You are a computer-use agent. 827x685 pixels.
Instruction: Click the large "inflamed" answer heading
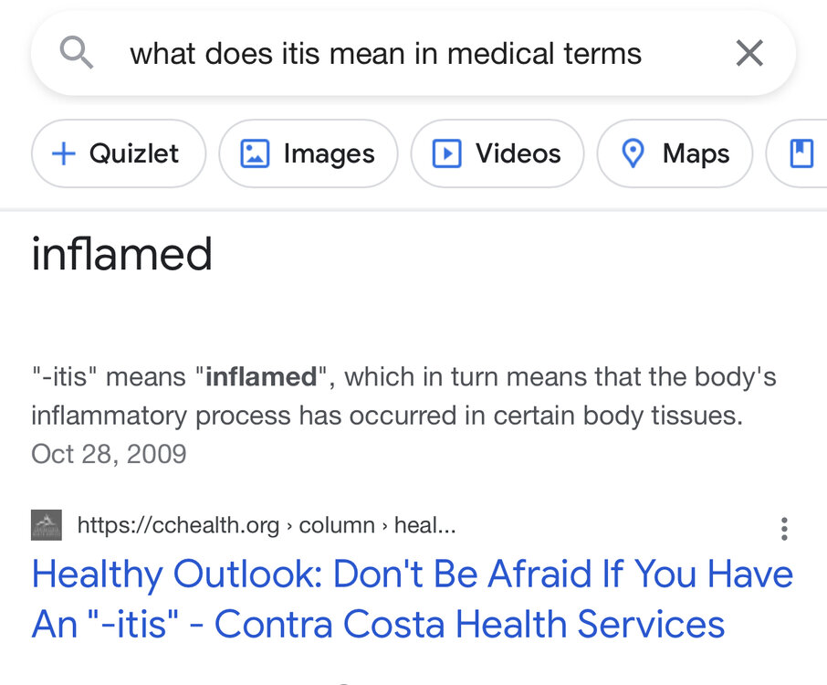click(x=121, y=254)
